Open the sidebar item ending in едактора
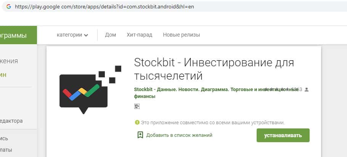The width and height of the screenshot is (347, 157). [11, 121]
